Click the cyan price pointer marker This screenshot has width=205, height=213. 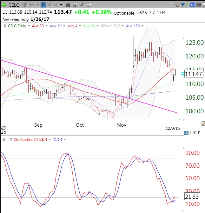(182, 74)
